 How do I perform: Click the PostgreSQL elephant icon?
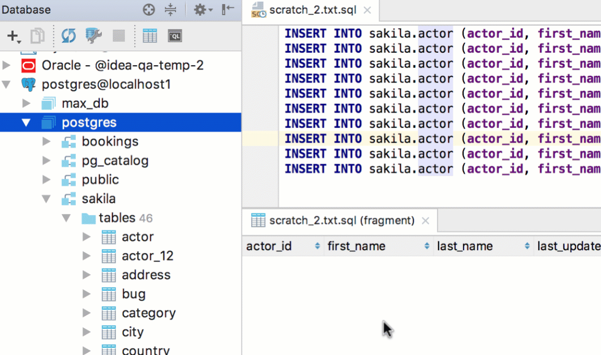point(28,84)
